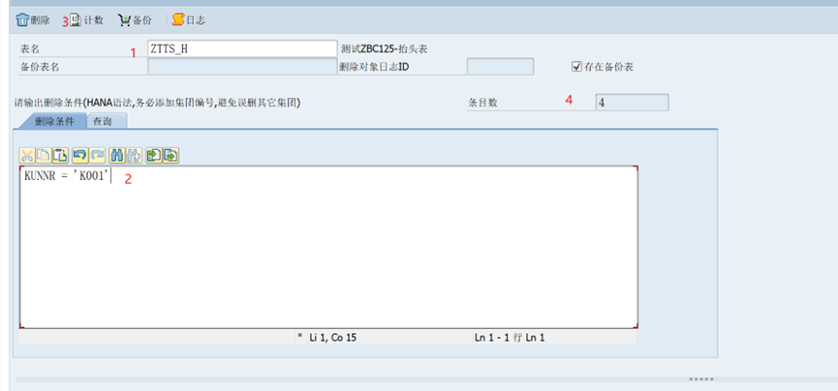838x391 pixels.
Task: Click the HANA语法 delete condition instruction text
Action: (x=157, y=104)
